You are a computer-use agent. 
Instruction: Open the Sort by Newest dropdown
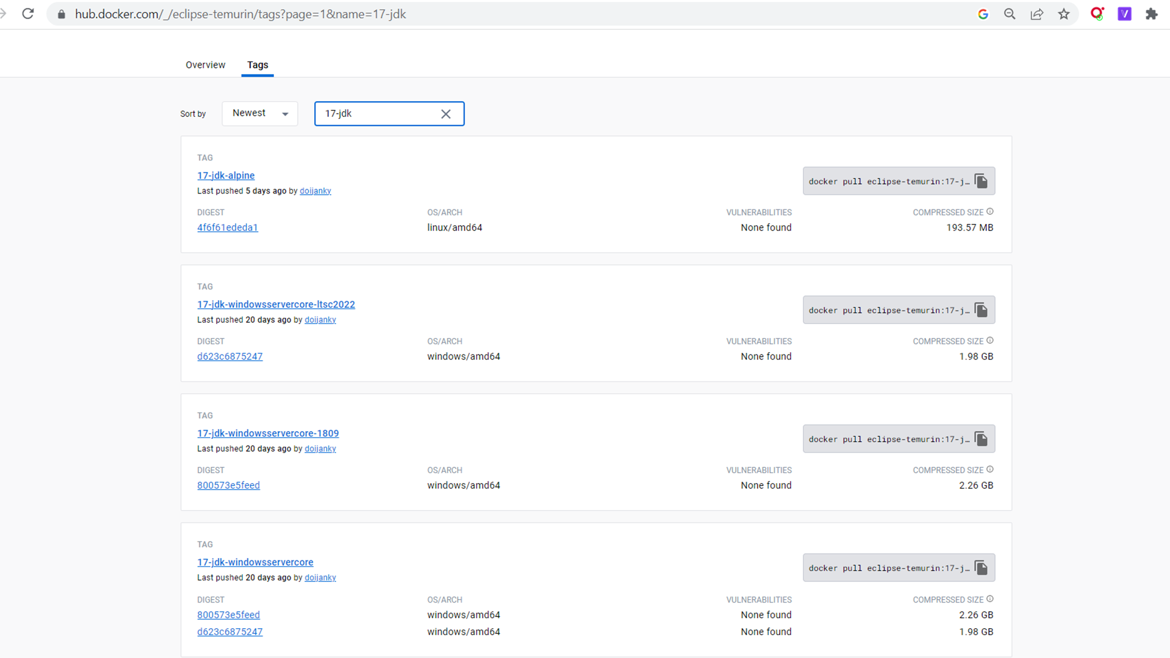tap(260, 113)
